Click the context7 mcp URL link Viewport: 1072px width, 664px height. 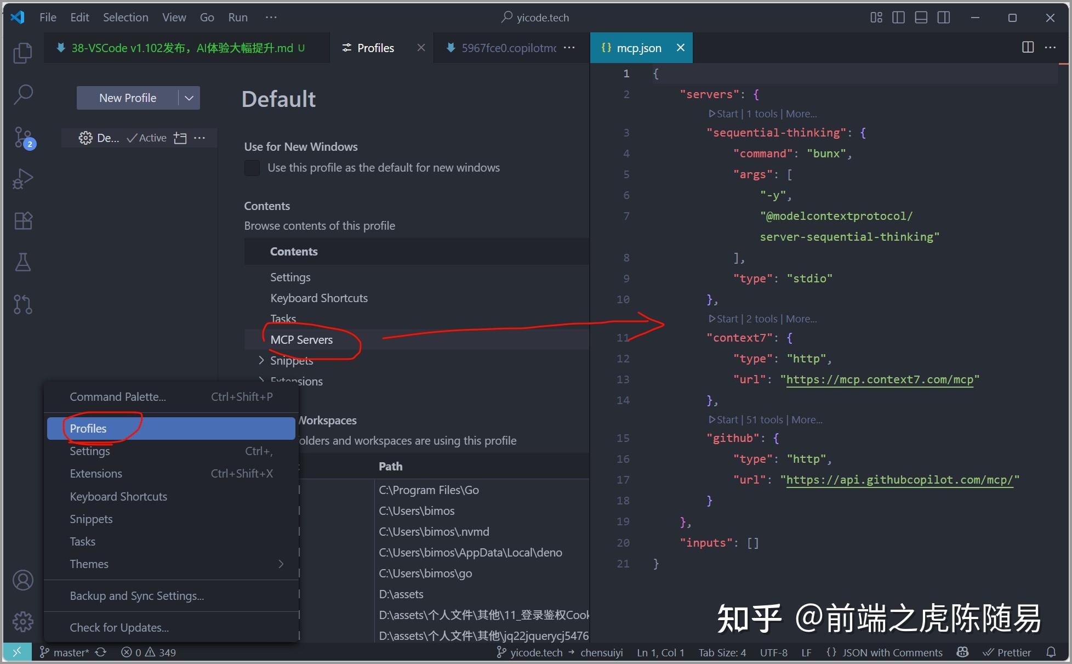881,379
